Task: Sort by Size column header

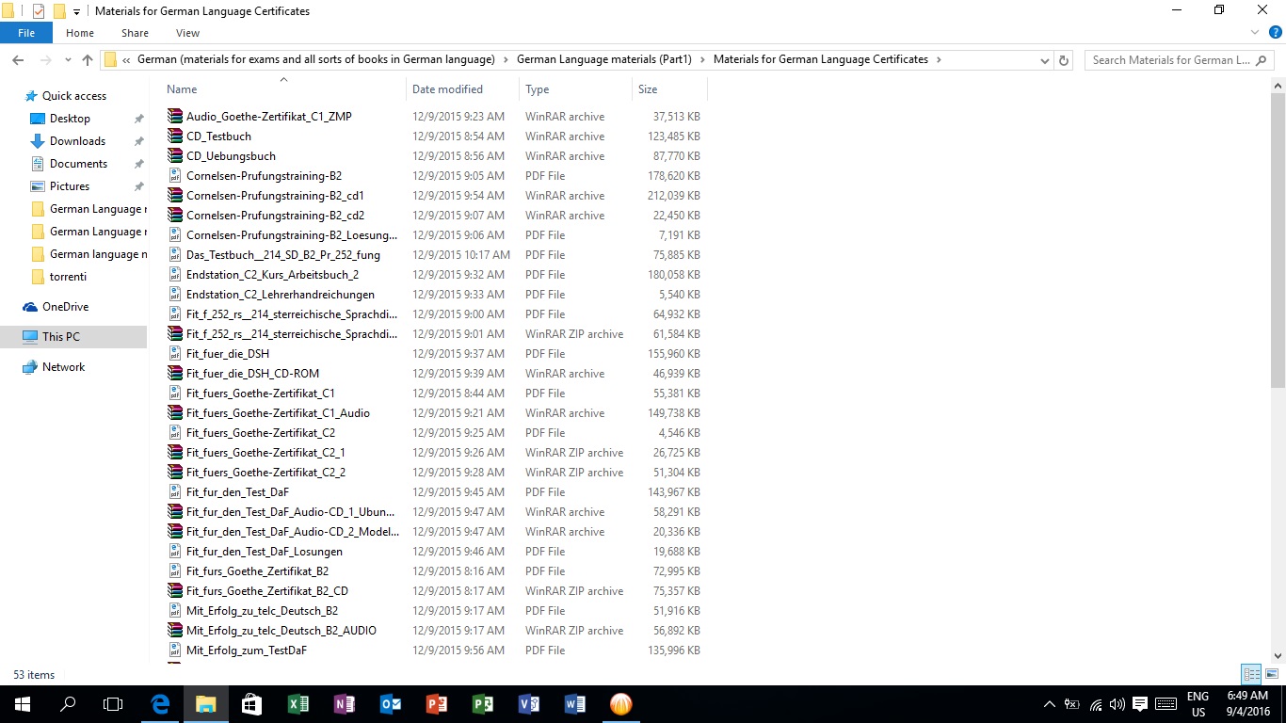Action: coord(669,89)
